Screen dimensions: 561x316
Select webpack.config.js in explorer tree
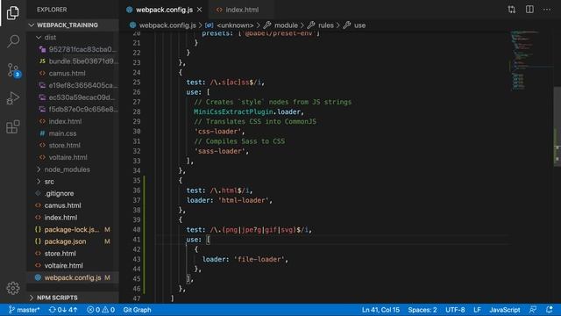[x=73, y=277]
